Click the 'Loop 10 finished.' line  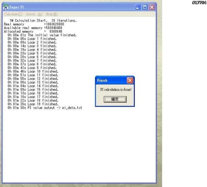(x=33, y=72)
